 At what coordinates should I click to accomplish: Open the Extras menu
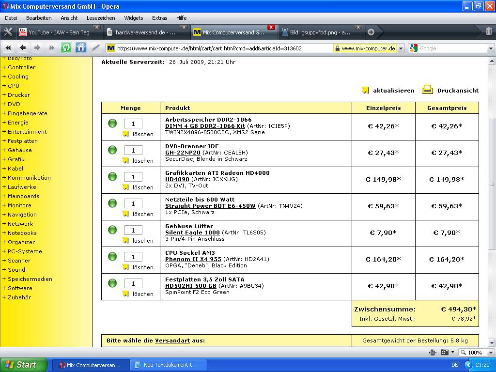[x=159, y=18]
